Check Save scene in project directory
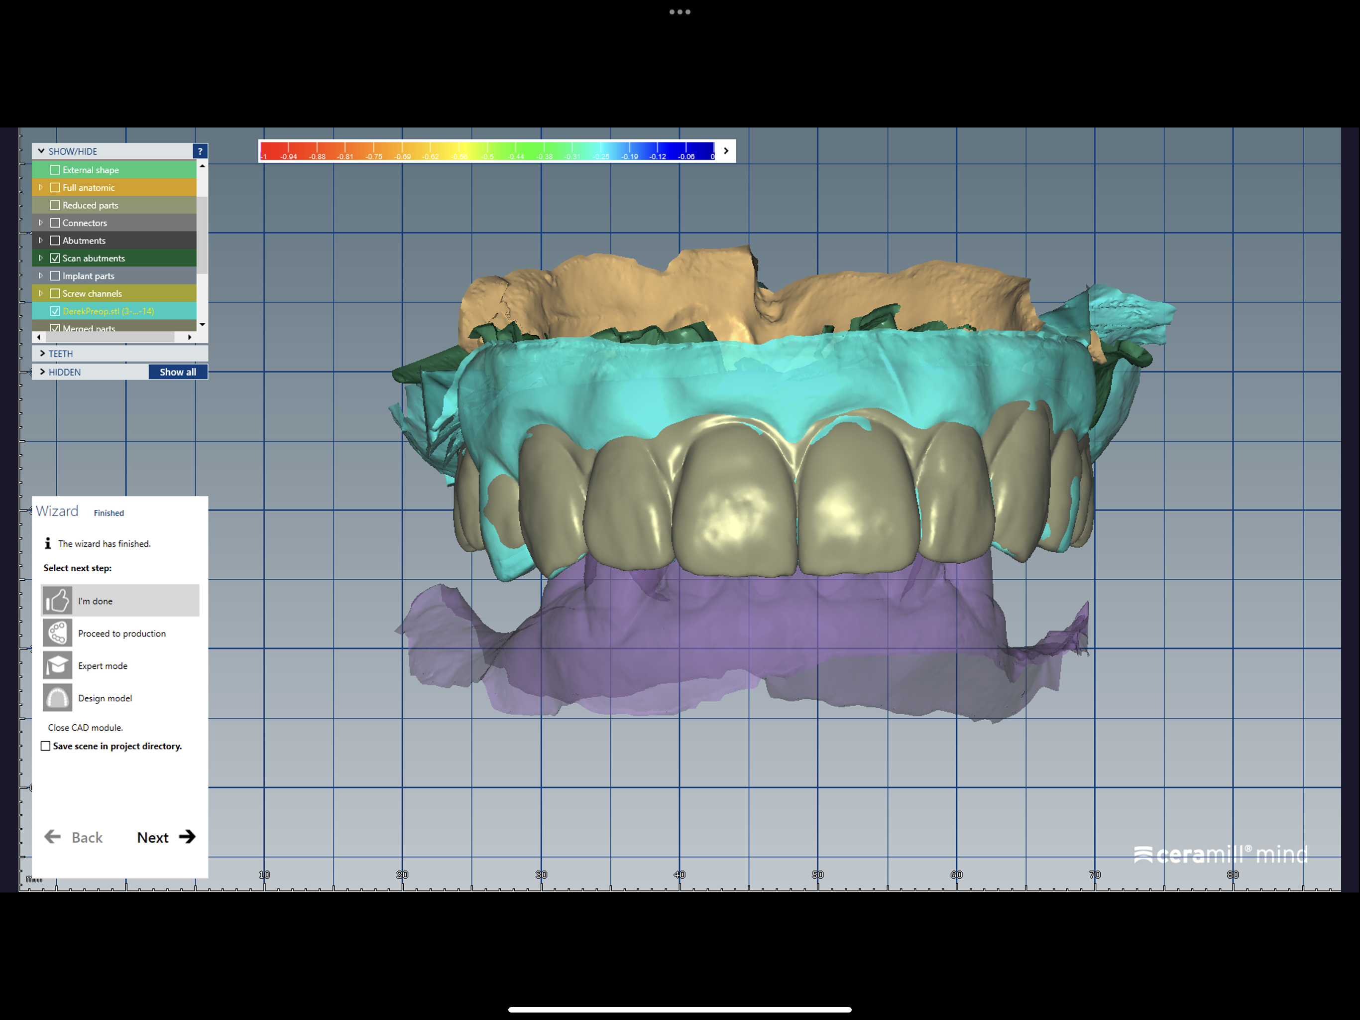The width and height of the screenshot is (1360, 1020). [45, 746]
